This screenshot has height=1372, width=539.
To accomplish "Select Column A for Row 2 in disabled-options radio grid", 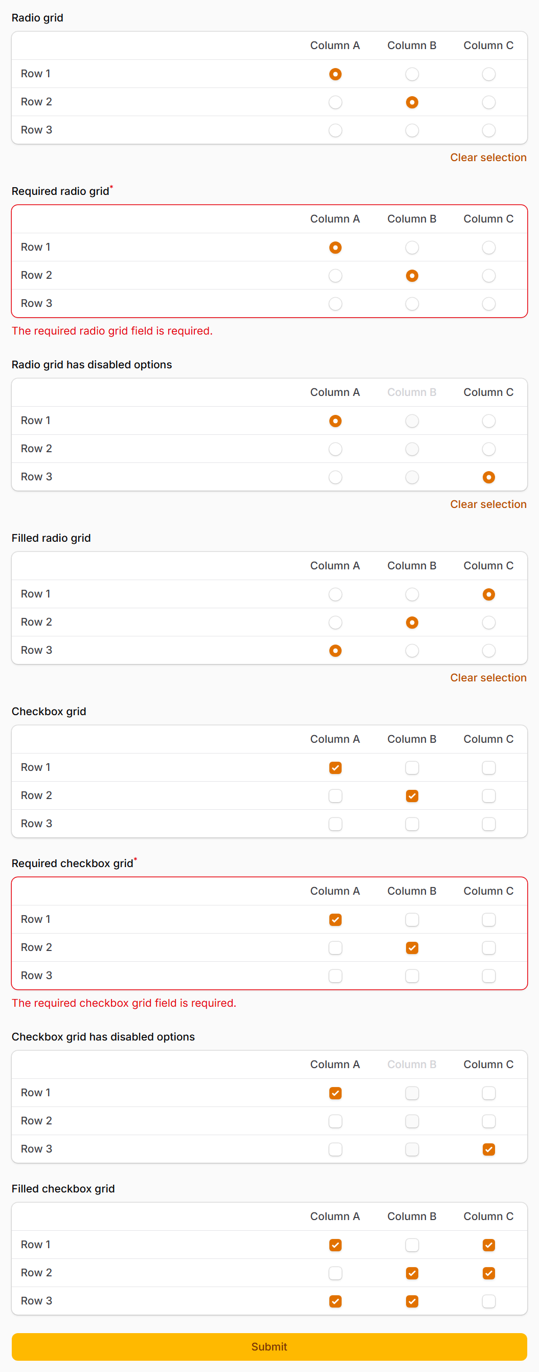I will coord(335,449).
